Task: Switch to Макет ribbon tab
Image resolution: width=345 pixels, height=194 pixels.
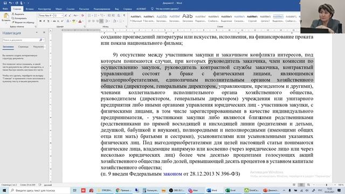Action: 59,9
